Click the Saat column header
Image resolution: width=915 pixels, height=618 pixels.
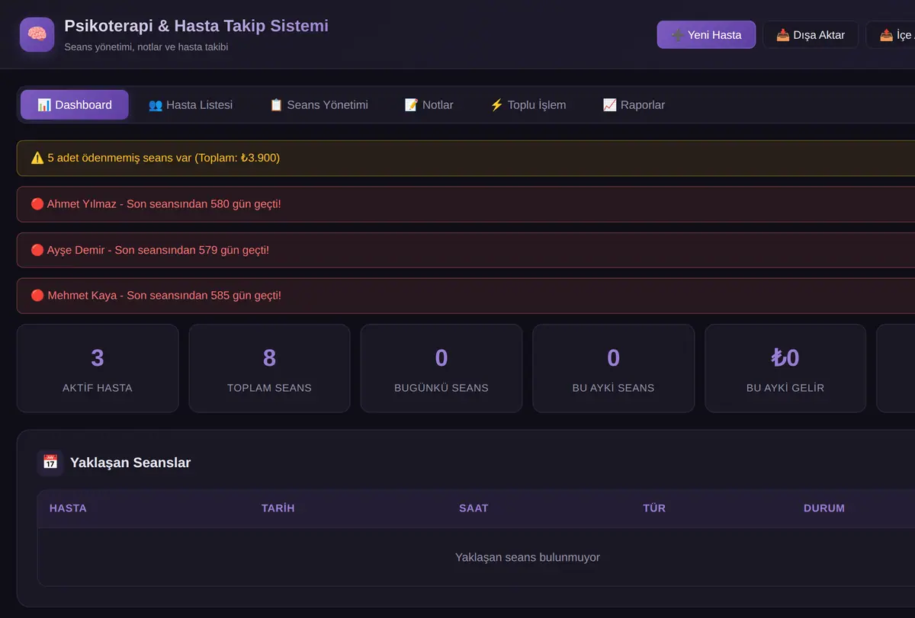pos(474,508)
